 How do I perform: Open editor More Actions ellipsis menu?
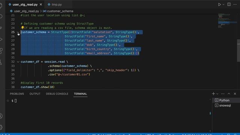click(x=235, y=4)
